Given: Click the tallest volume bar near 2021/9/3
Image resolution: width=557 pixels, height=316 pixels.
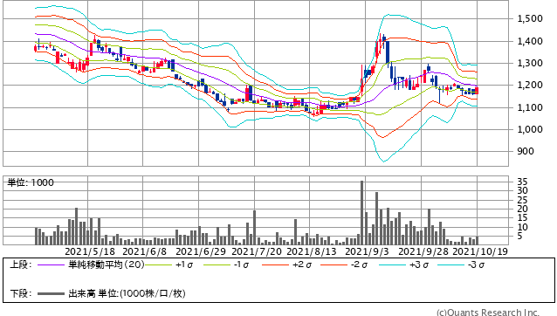Looking at the screenshot, I should pos(362,213).
